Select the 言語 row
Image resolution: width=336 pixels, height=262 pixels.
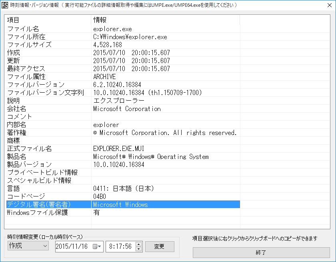pos(123,189)
